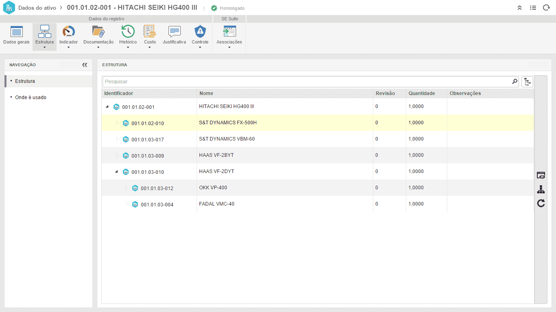Click the item icon of 001.01.03-012
Image resolution: width=556 pixels, height=312 pixels.
pos(135,188)
